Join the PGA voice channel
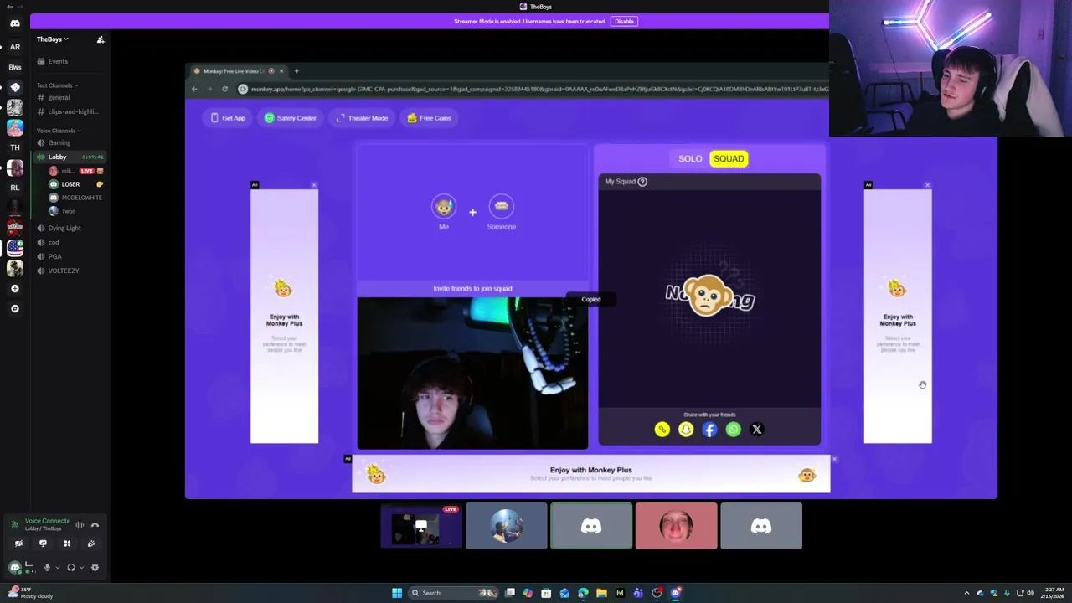 [70, 256]
